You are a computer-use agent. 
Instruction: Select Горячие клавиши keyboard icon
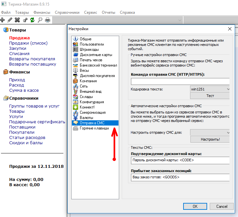click(76, 128)
